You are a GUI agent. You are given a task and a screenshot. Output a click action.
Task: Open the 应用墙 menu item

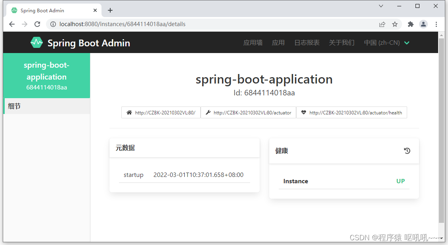tap(253, 43)
